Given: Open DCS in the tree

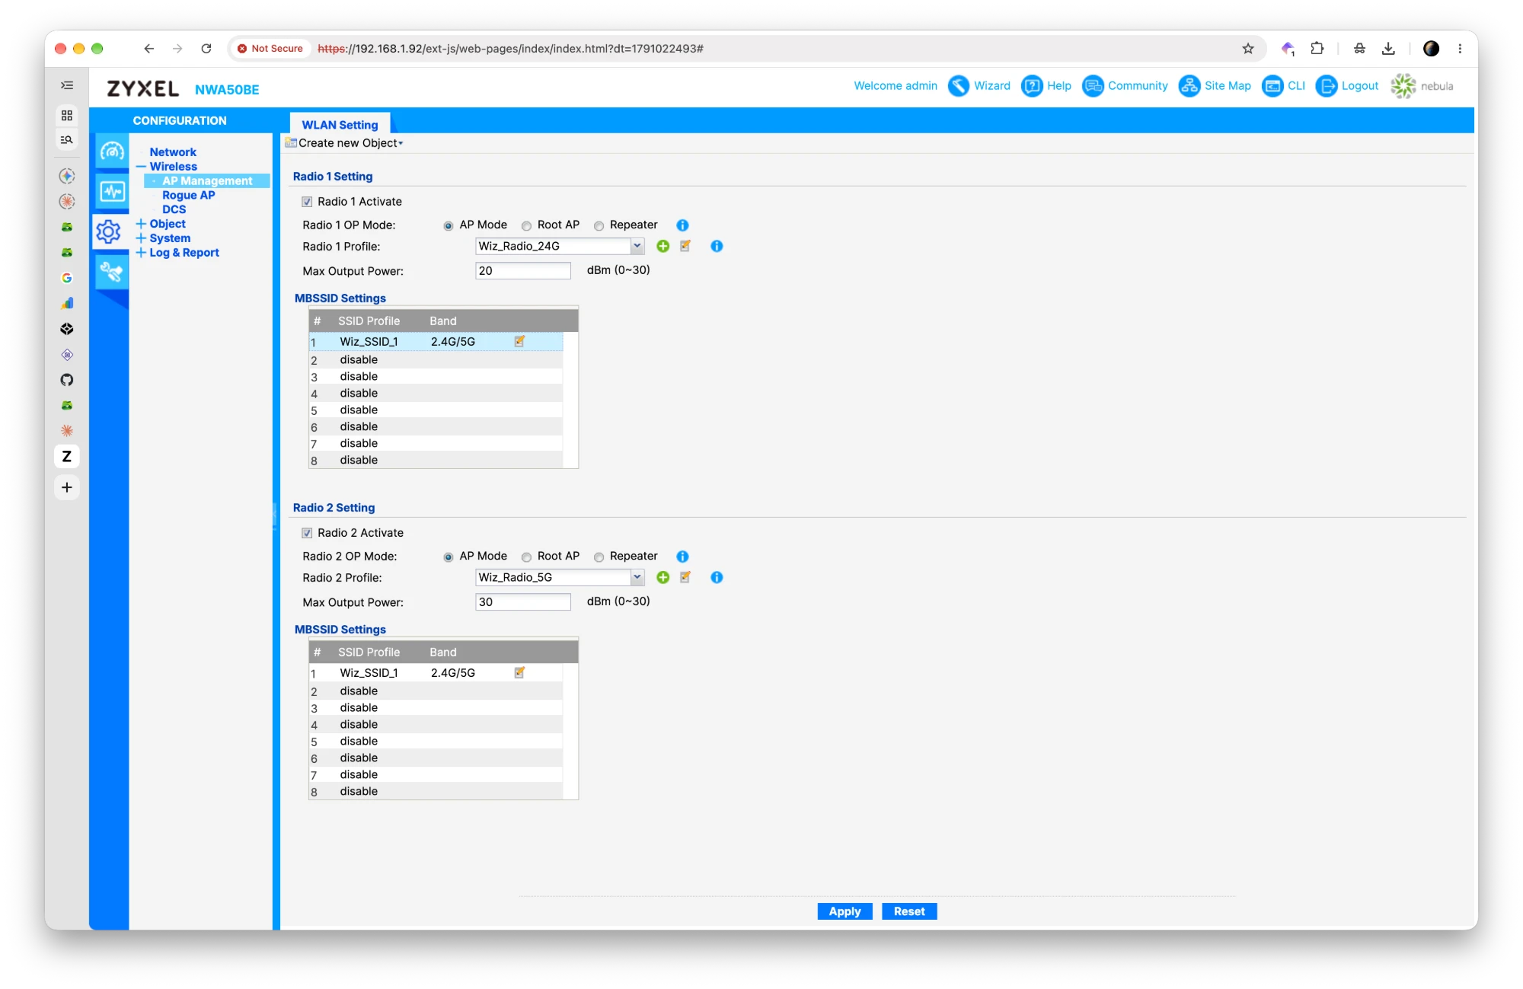Looking at the screenshot, I should (x=174, y=209).
